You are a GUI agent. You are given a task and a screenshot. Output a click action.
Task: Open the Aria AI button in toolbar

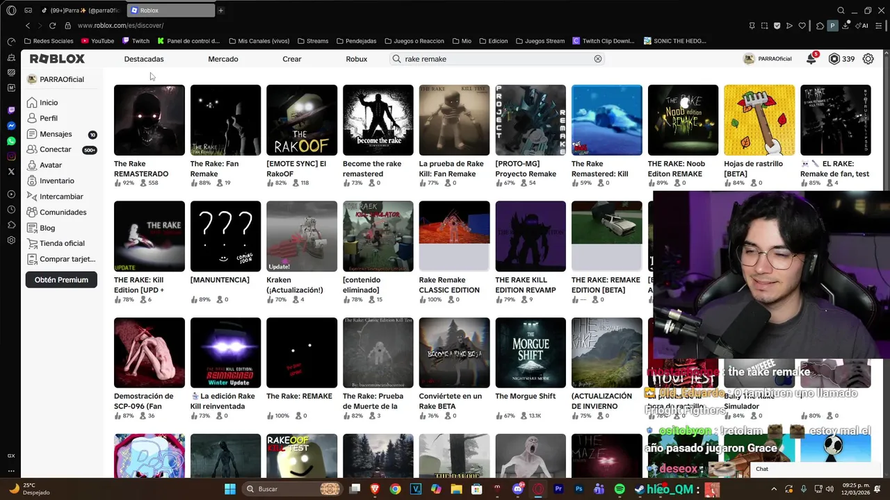point(863,26)
